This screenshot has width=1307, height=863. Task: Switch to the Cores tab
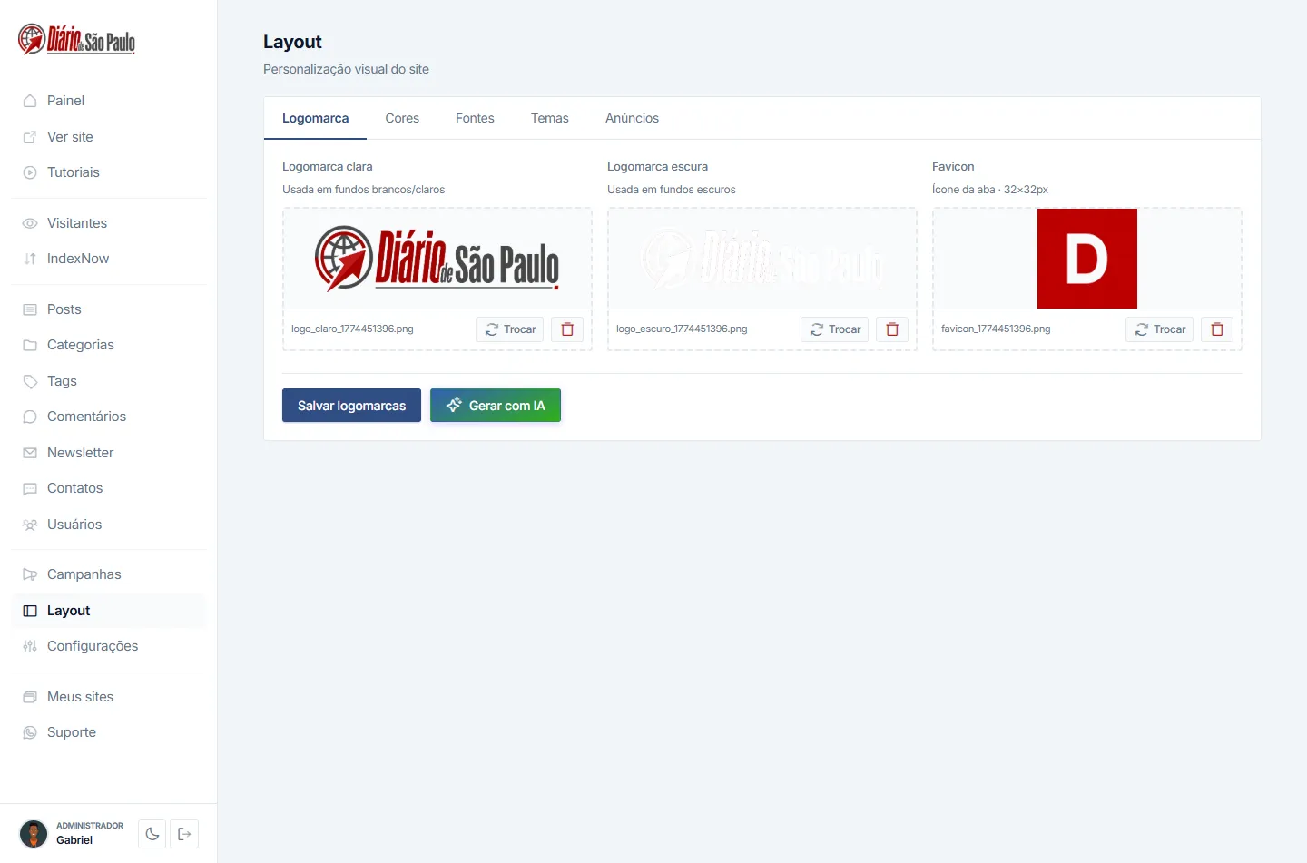[402, 118]
